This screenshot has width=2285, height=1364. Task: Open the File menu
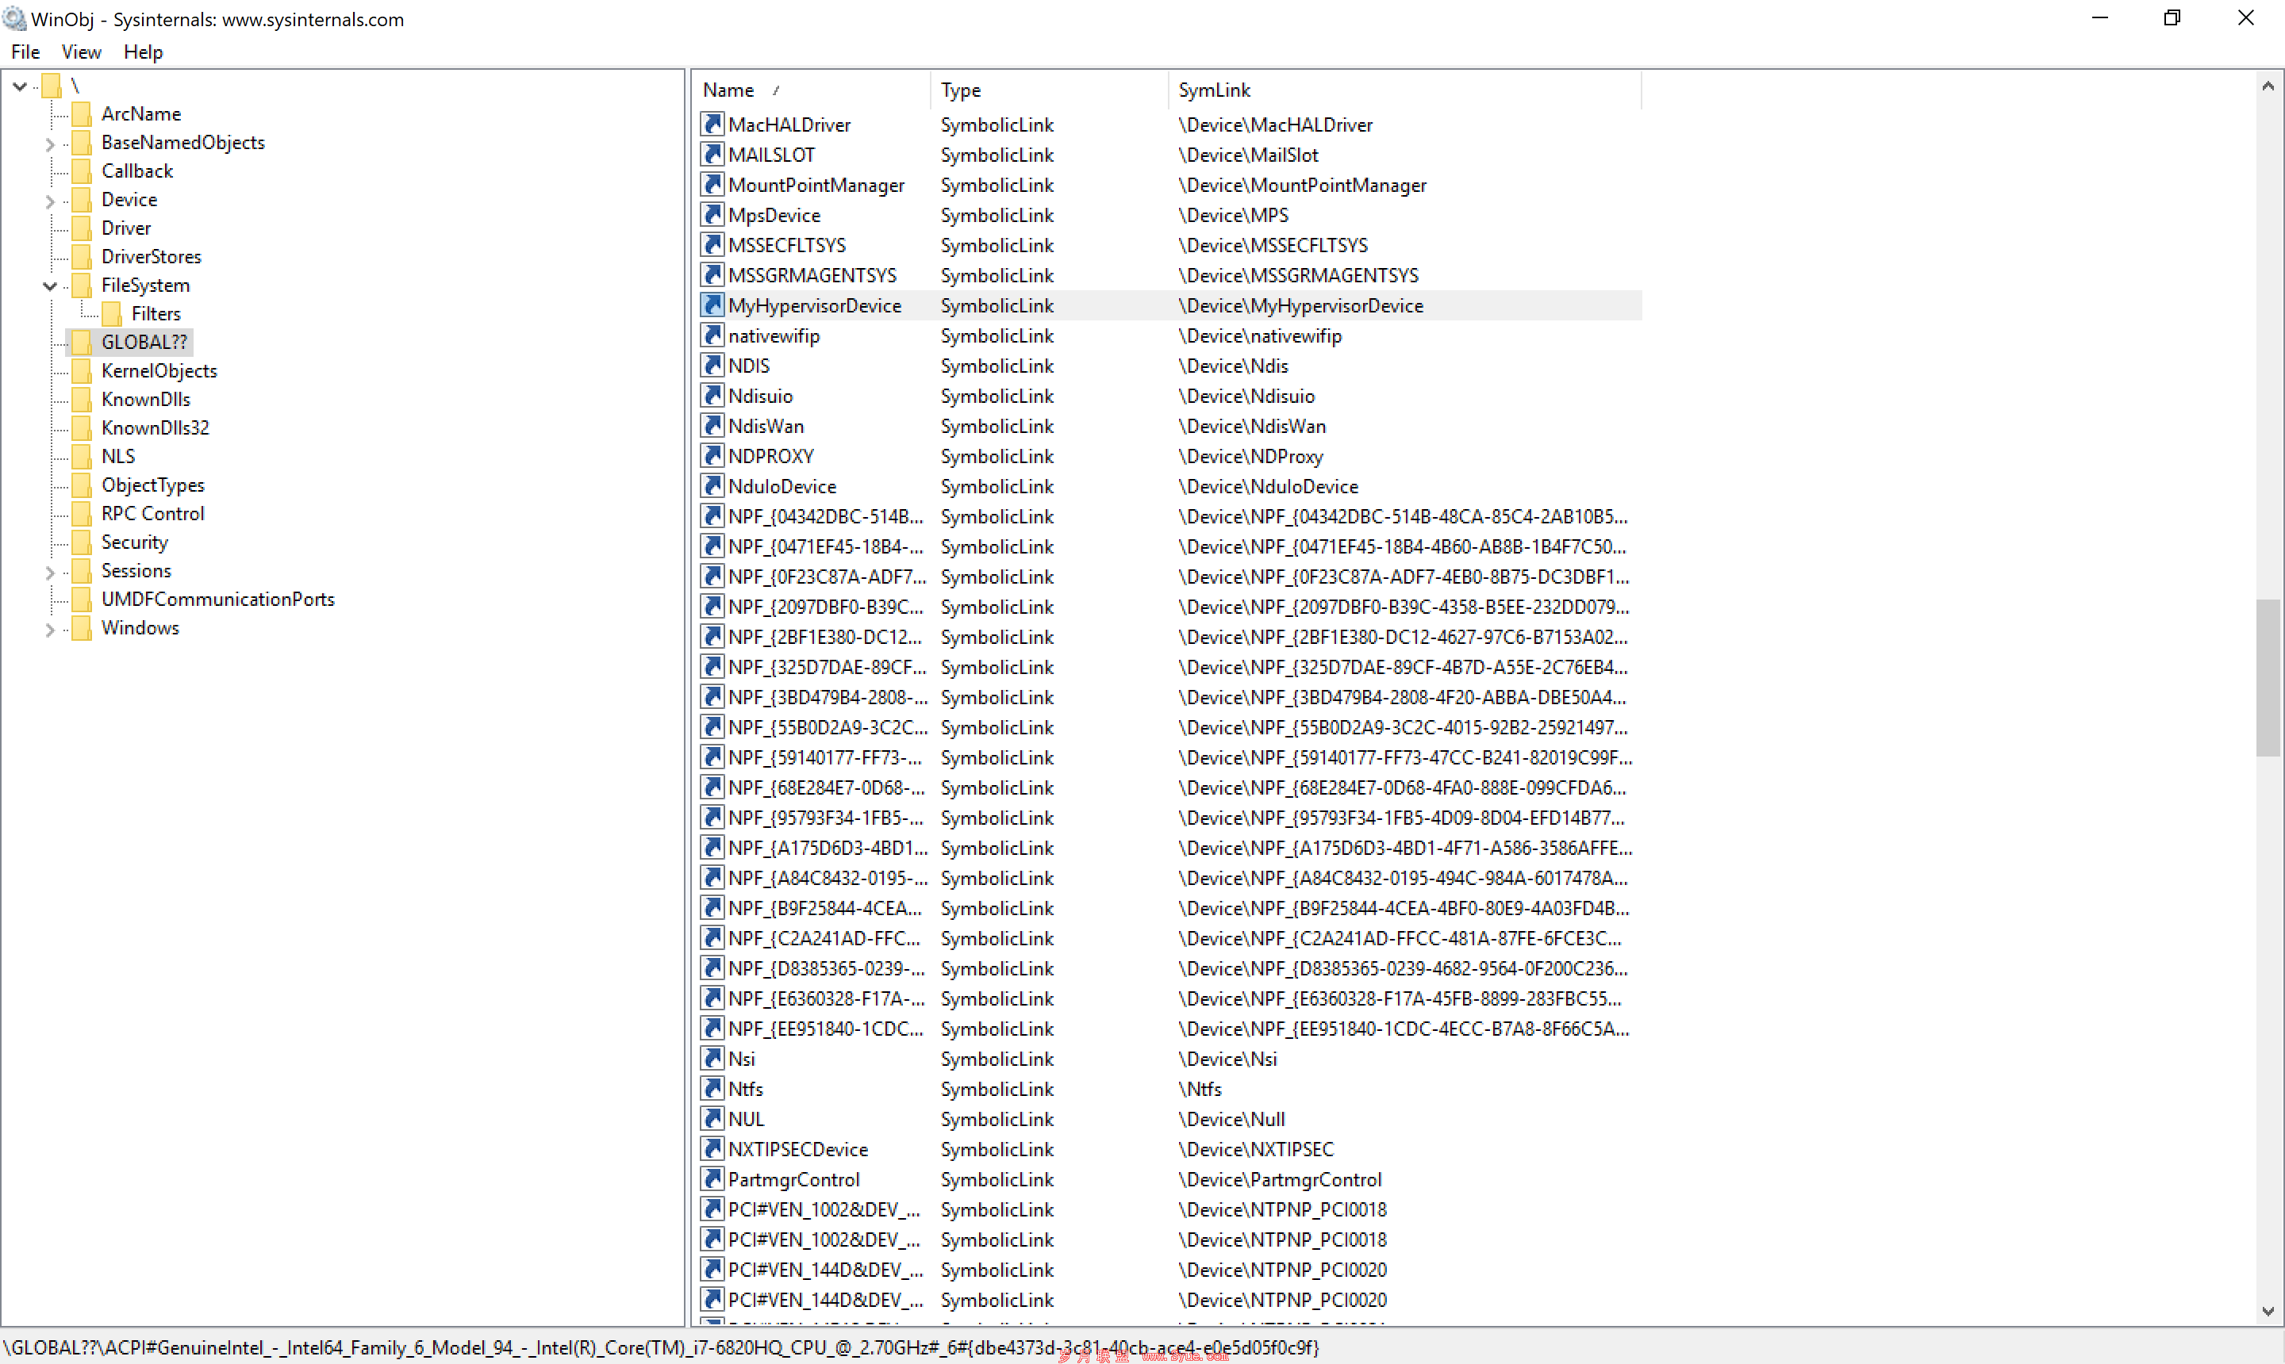pos(25,52)
